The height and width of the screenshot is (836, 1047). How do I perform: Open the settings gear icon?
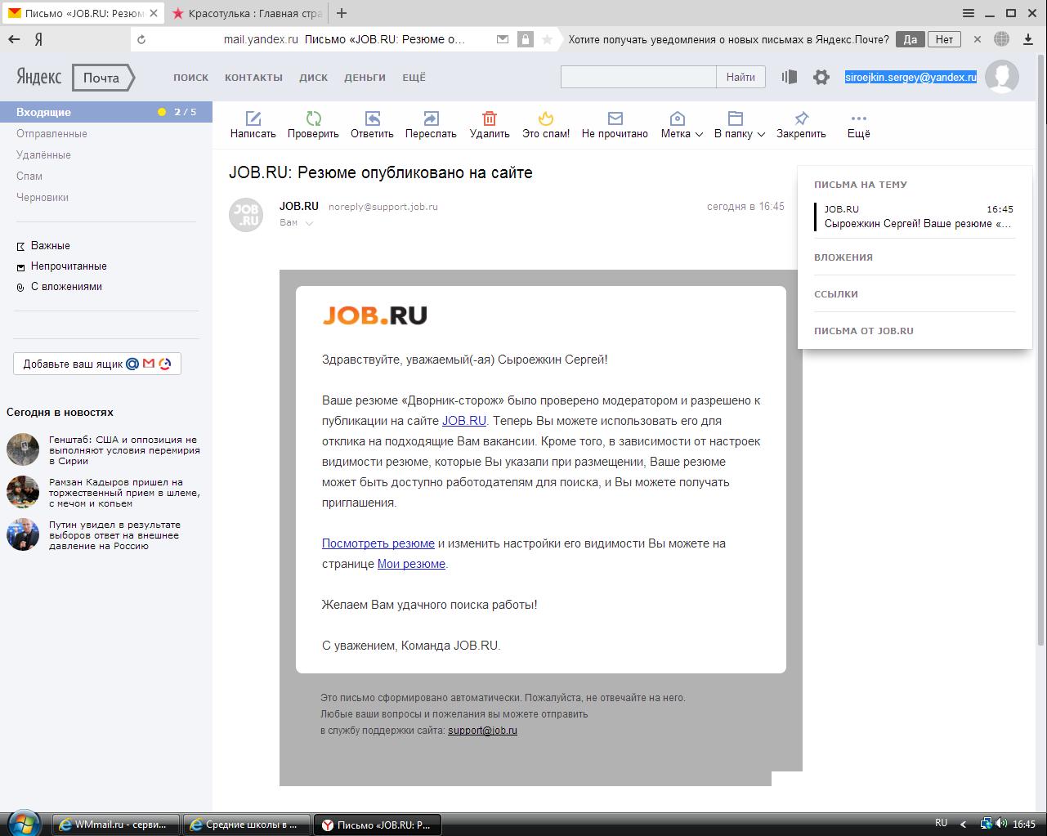821,77
